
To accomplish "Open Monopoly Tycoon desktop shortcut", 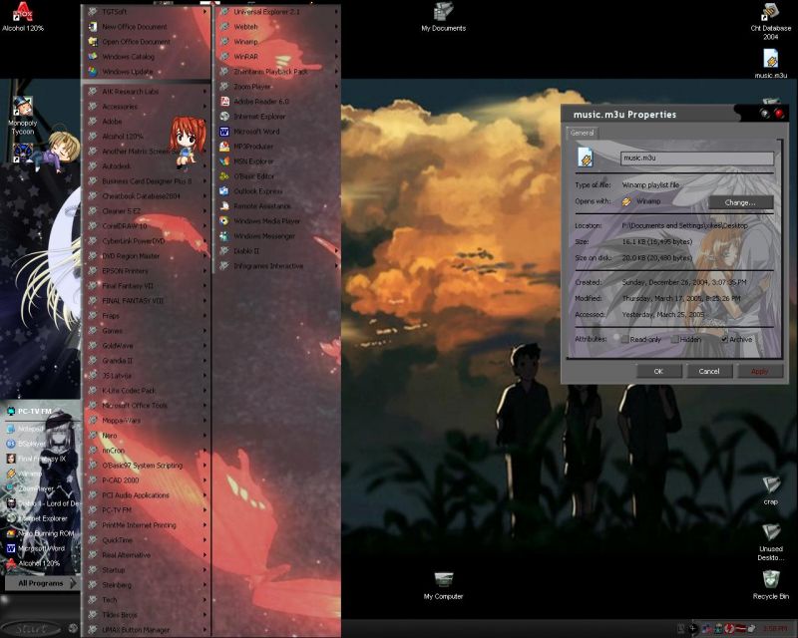I will point(23,116).
